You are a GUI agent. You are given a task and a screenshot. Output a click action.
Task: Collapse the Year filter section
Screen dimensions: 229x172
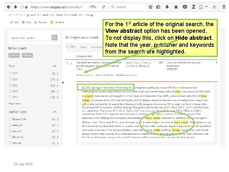pos(55,66)
